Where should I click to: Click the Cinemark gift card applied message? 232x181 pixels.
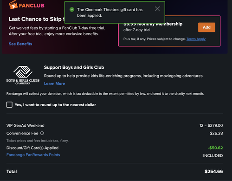(x=110, y=13)
